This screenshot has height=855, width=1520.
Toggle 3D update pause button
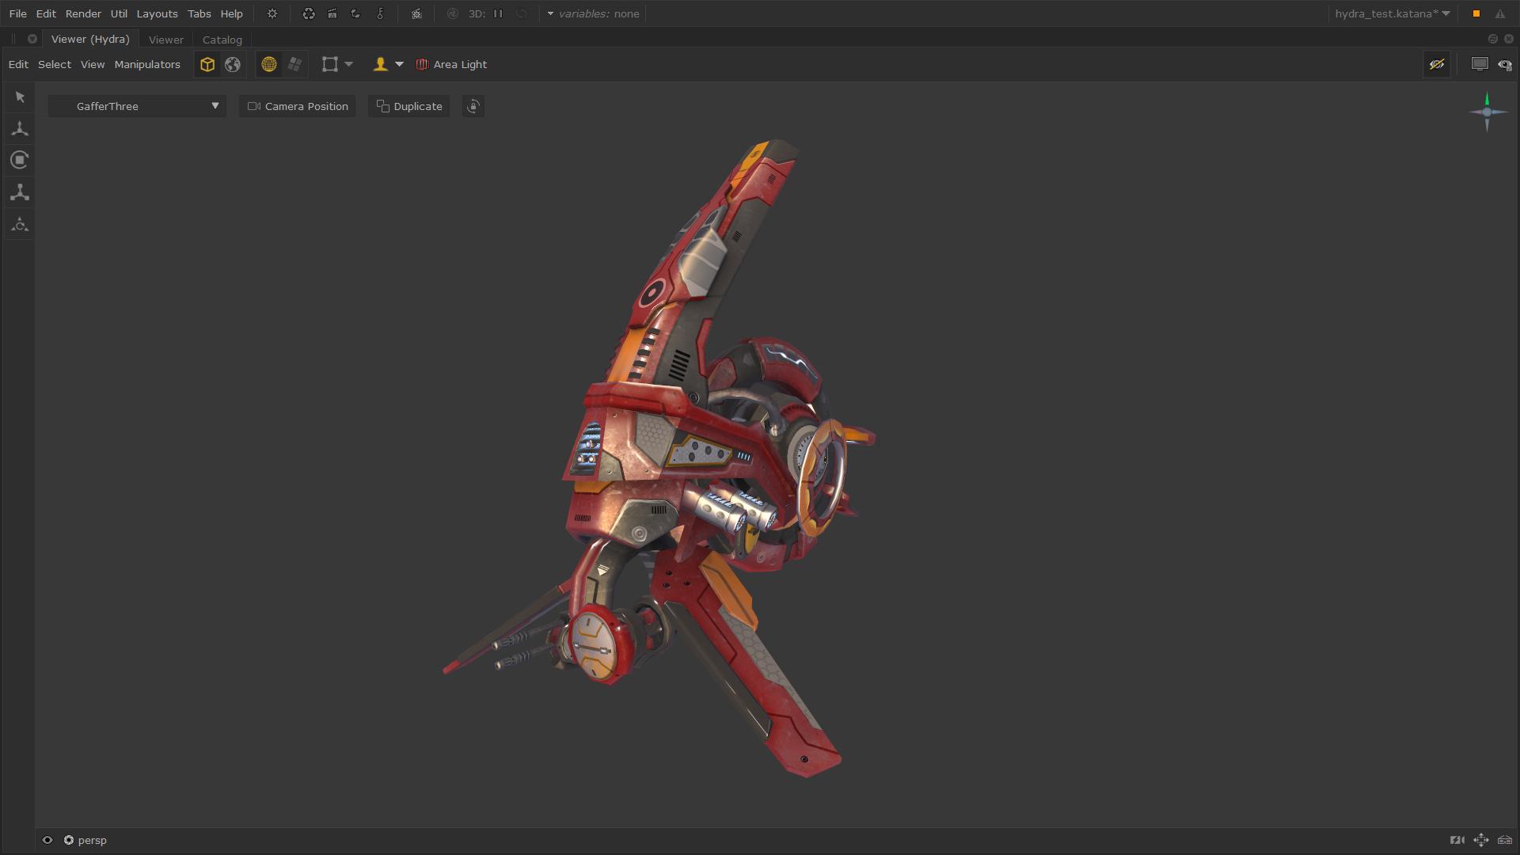pyautogui.click(x=498, y=13)
